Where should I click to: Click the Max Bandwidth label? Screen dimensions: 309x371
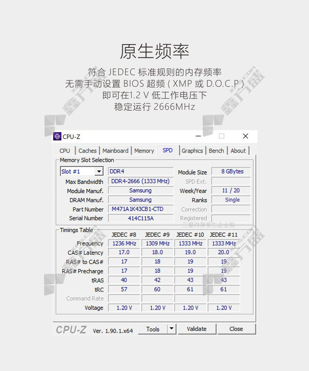coord(84,182)
